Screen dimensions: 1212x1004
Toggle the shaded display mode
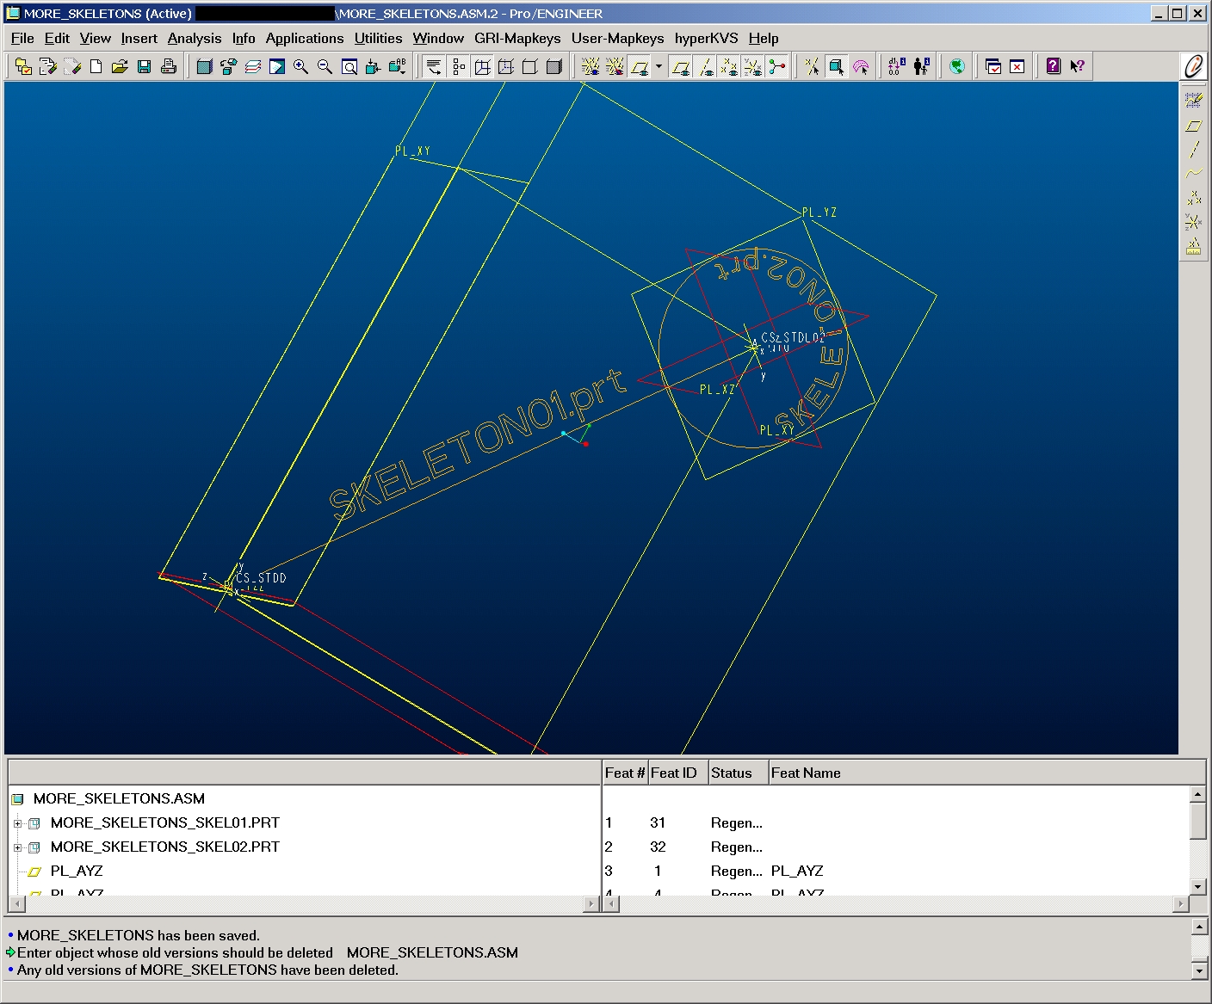[554, 66]
